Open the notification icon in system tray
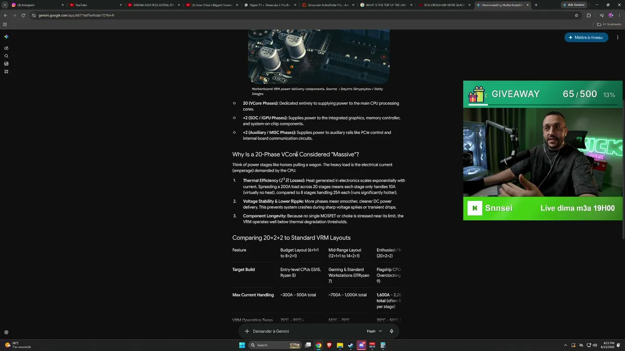Screen dimensions: 625x351 pos(619,345)
